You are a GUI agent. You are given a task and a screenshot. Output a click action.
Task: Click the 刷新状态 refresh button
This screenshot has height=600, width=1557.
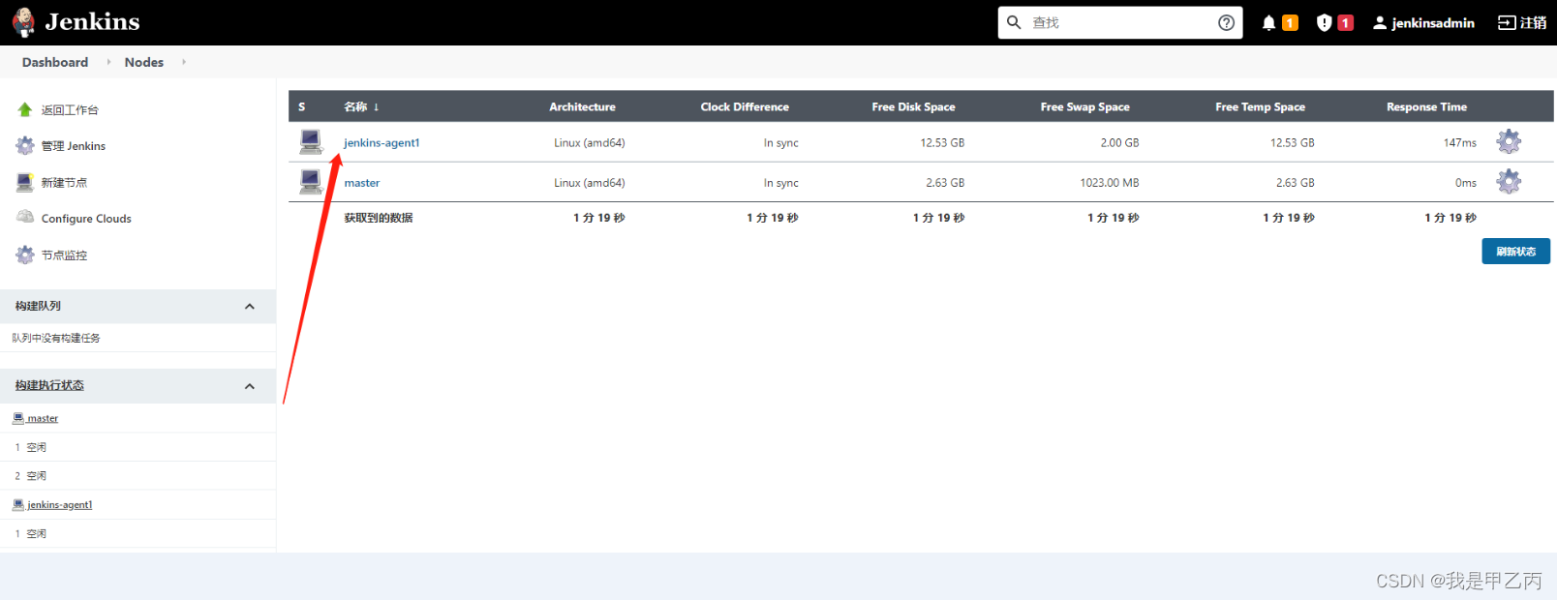(x=1515, y=251)
